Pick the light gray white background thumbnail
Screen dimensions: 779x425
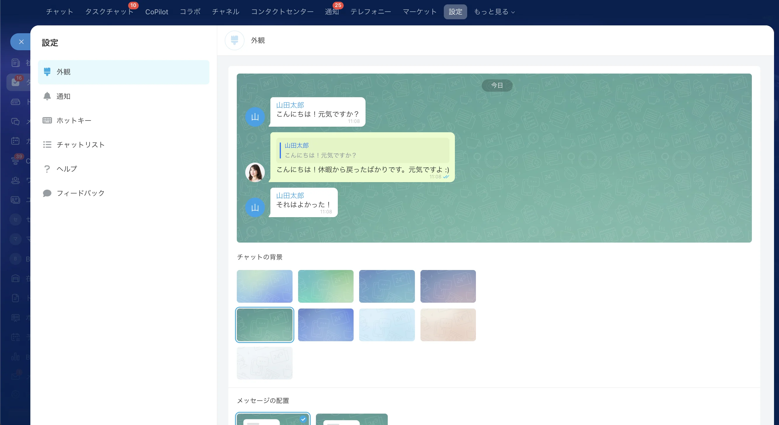tap(265, 363)
